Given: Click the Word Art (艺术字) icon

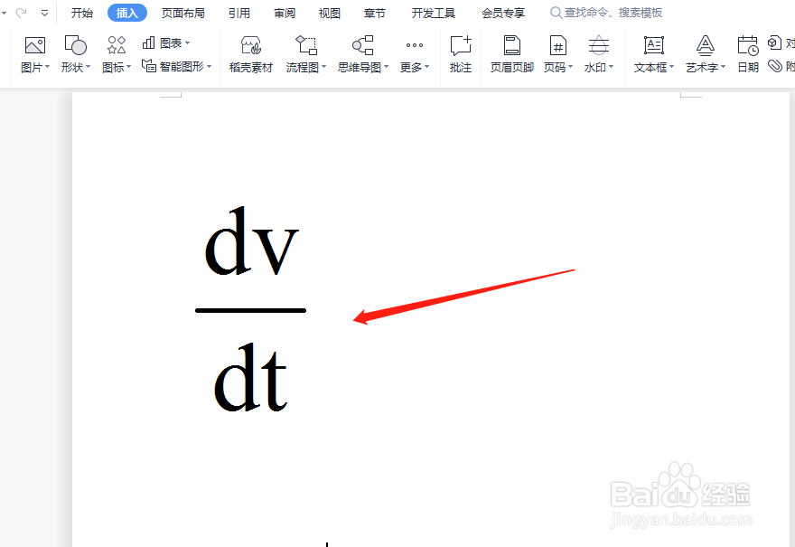Looking at the screenshot, I should 706,45.
